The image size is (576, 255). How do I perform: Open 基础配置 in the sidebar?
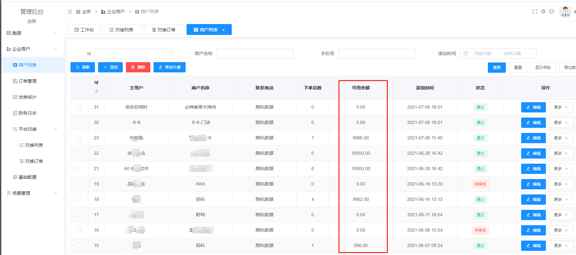(32, 177)
